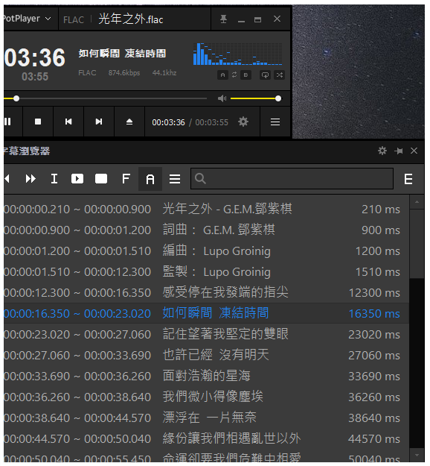Set A-B repeat point B
The height and width of the screenshot is (466, 430).
[x=246, y=75]
